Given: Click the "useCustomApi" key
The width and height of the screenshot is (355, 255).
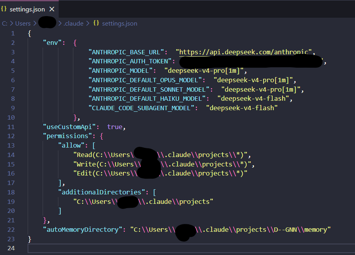Looking at the screenshot, I should click(69, 127).
